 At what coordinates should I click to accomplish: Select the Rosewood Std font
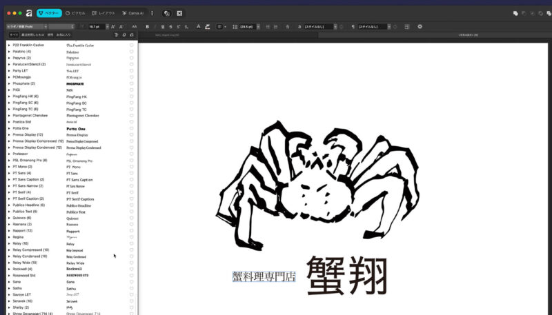[70, 276]
